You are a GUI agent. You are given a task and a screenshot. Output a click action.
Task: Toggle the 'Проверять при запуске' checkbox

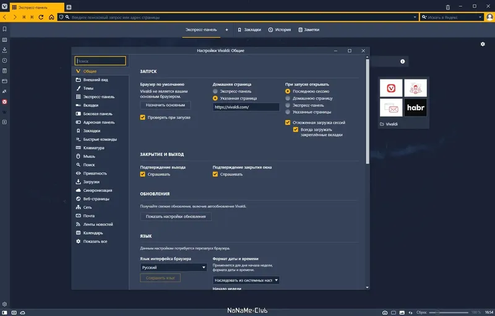click(143, 117)
